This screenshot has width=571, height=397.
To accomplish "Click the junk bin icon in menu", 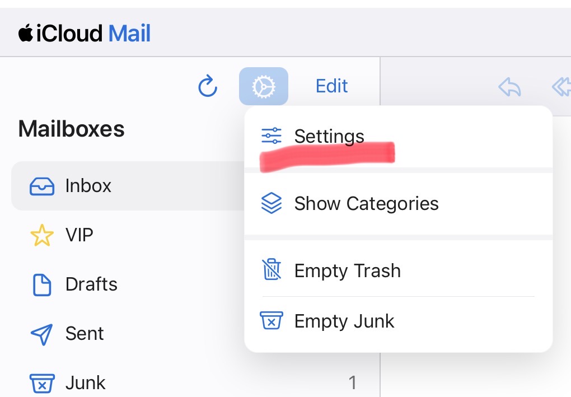I will pos(272,320).
